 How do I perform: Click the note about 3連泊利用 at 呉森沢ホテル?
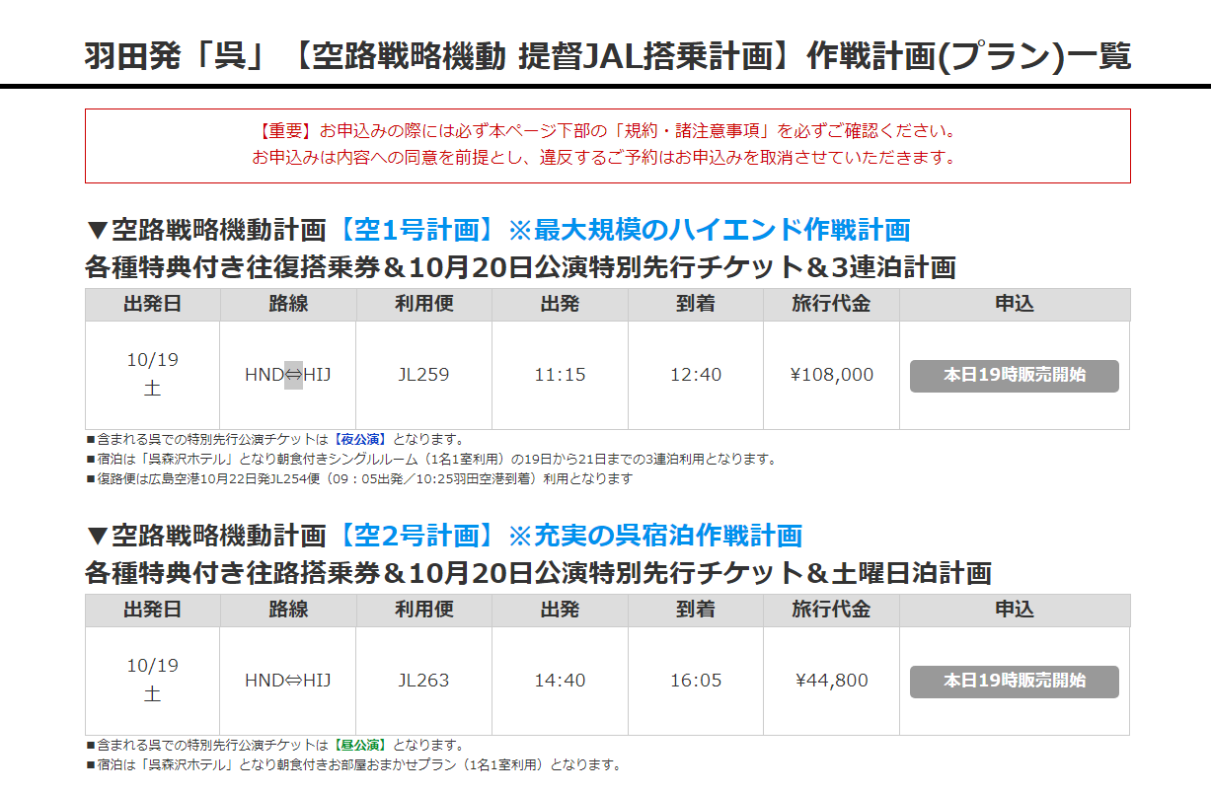click(431, 460)
